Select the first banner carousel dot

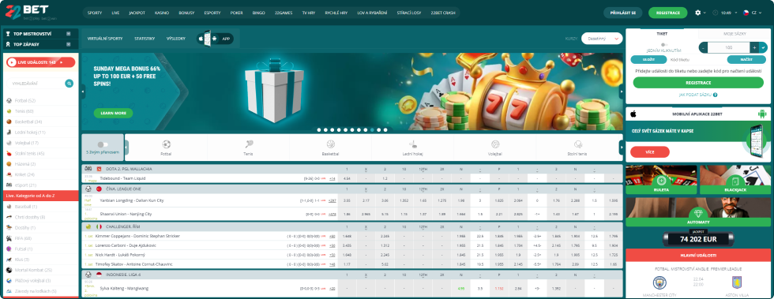(x=319, y=129)
